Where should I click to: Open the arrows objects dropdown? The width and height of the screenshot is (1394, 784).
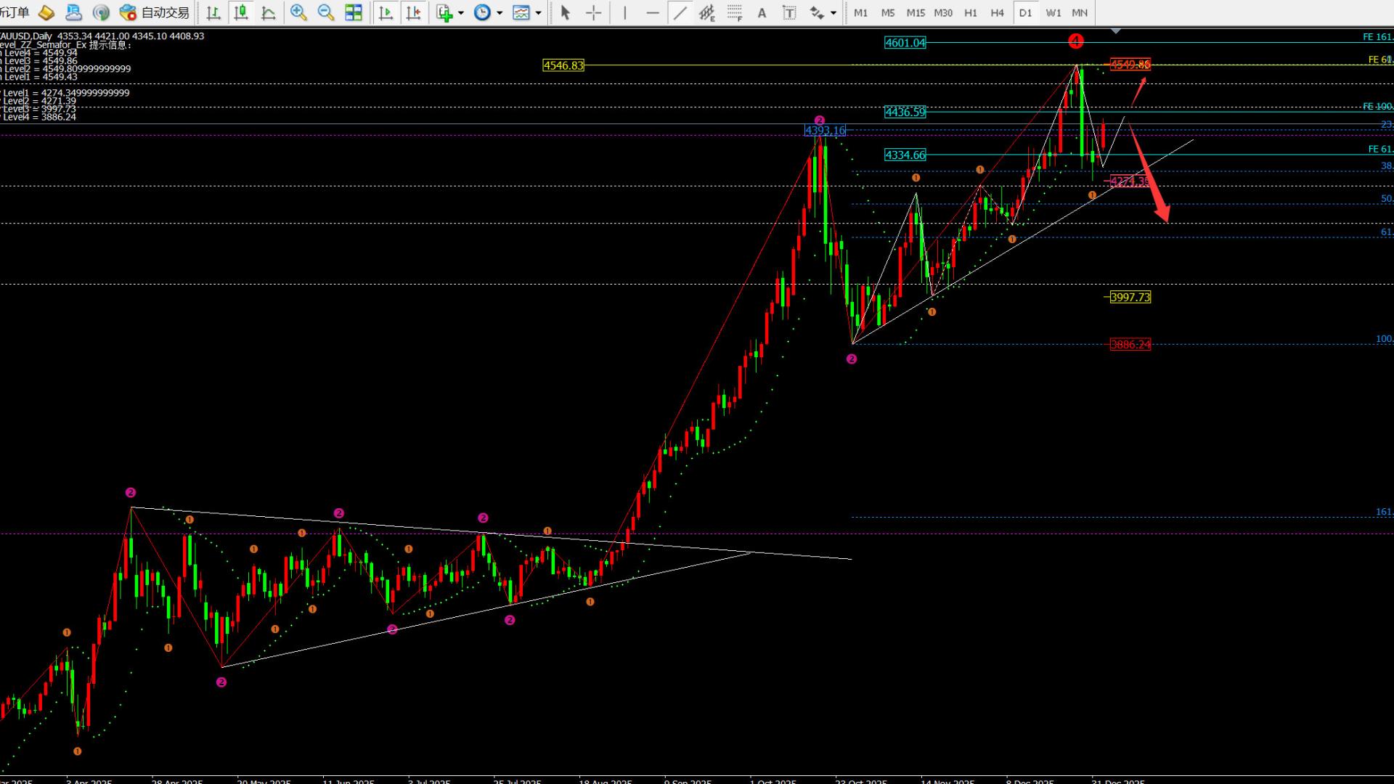(833, 13)
